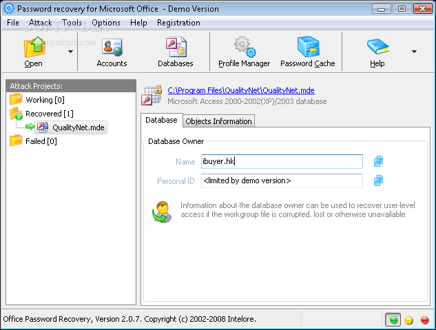This screenshot has height=330, width=436.
Task: Click the database owner information hint text
Action: 298,209
